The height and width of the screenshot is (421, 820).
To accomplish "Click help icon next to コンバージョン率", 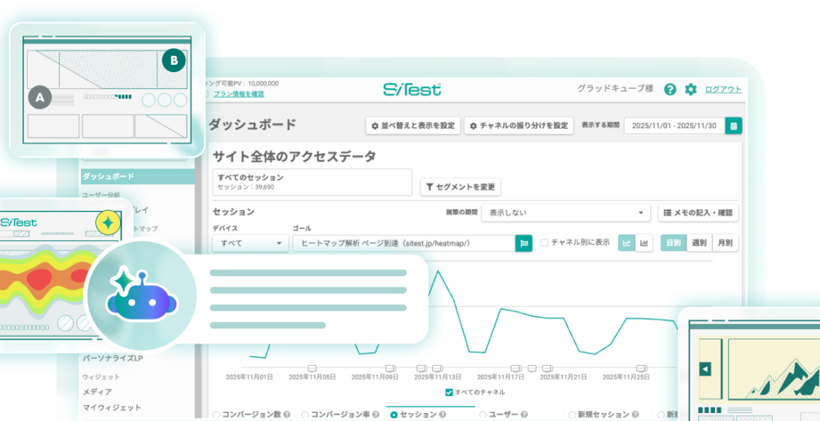I will 376,415.
